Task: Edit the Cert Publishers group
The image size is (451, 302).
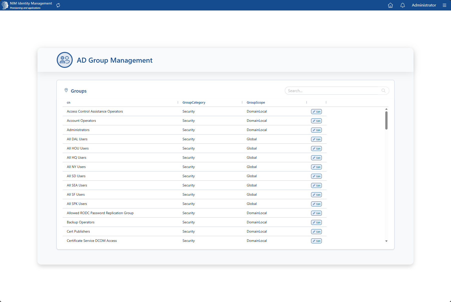Action: tap(316, 232)
